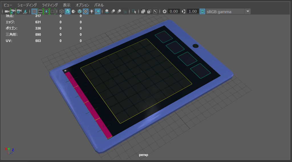Open Camera Attributes gear icon
The image size is (292, 162).
coord(19,11)
